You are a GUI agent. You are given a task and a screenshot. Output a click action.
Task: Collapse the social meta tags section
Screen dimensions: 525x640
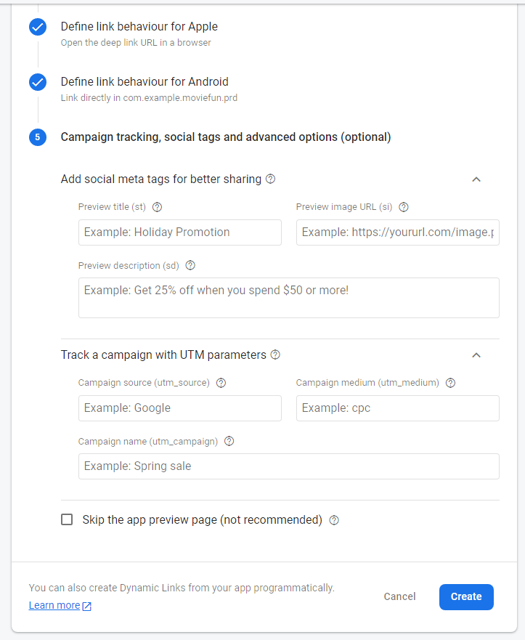coord(476,179)
